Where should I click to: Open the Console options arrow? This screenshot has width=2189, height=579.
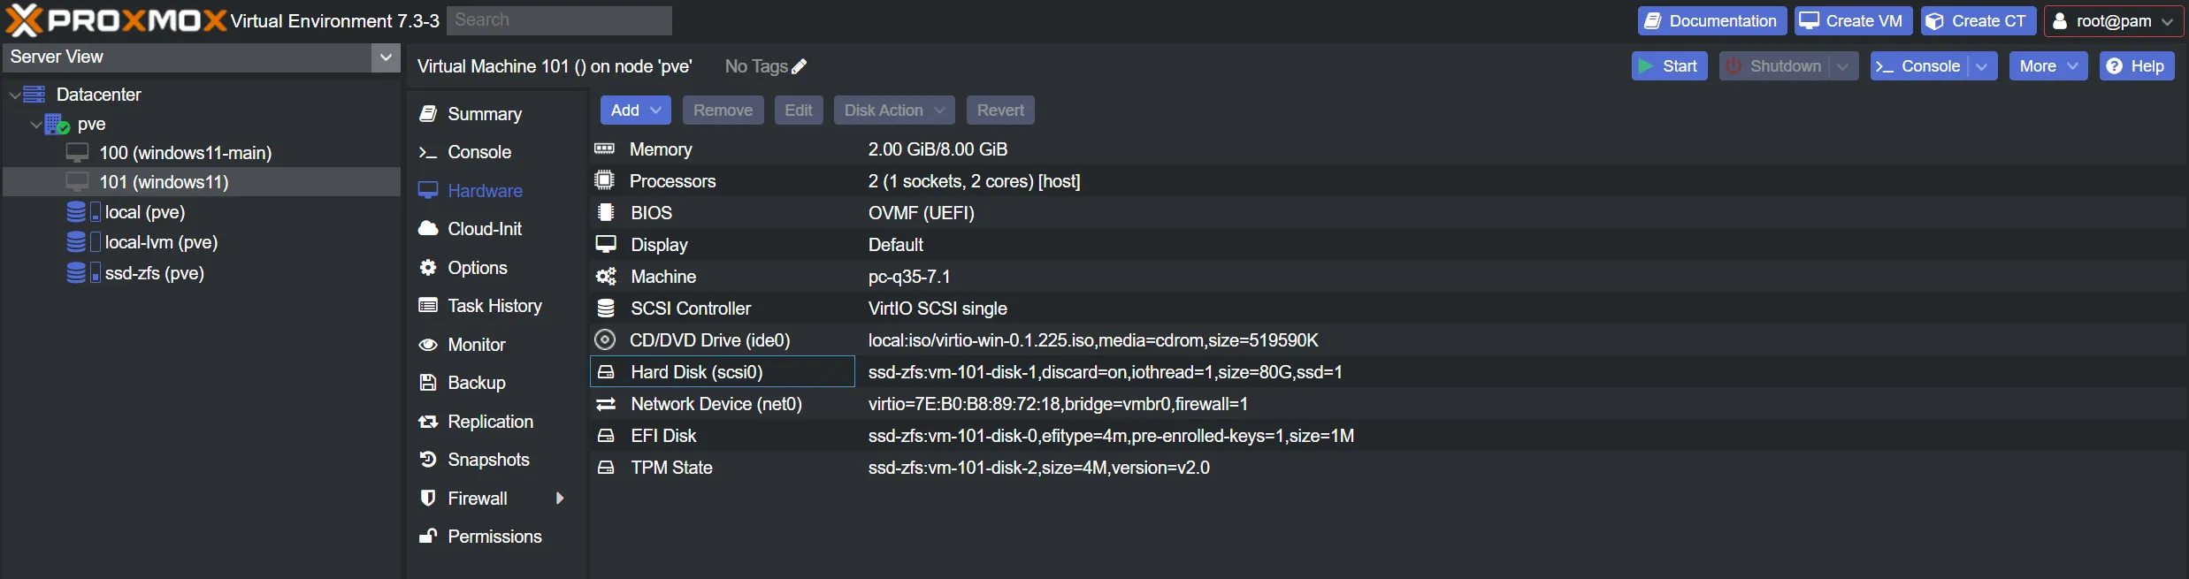[1982, 66]
